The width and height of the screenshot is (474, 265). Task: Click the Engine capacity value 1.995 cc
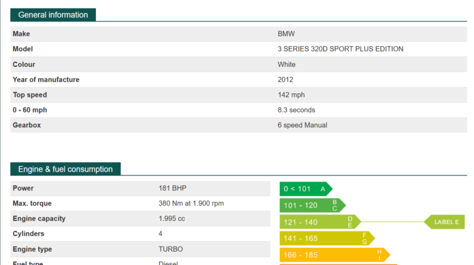[x=171, y=218]
